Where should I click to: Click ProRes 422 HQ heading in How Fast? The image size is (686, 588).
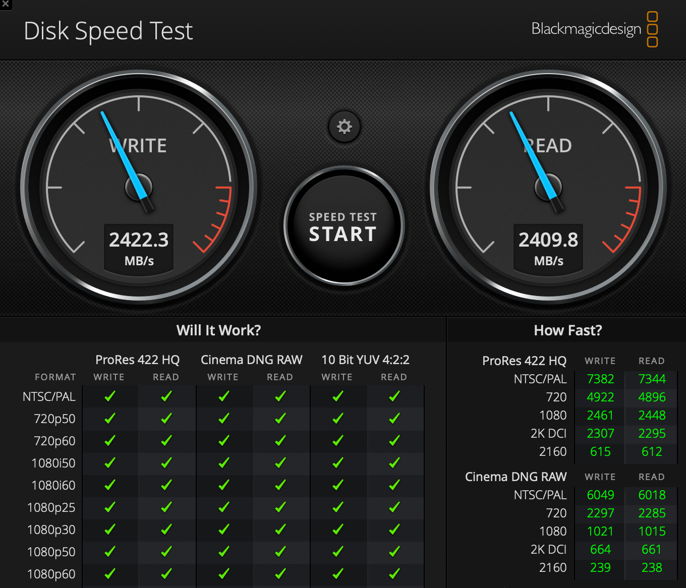(x=524, y=361)
